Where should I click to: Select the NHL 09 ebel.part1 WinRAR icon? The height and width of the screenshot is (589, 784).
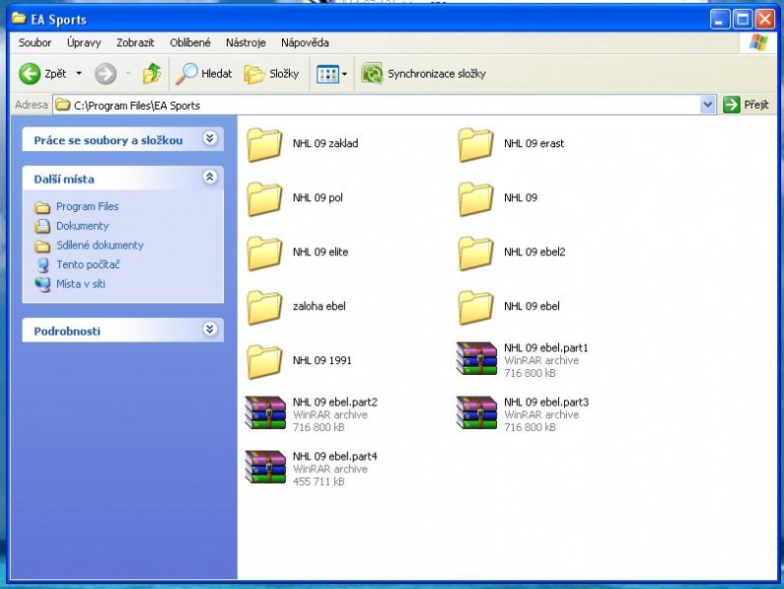[477, 358]
